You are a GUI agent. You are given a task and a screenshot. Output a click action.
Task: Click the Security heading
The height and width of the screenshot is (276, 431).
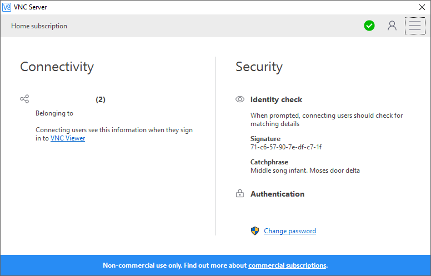coord(259,67)
